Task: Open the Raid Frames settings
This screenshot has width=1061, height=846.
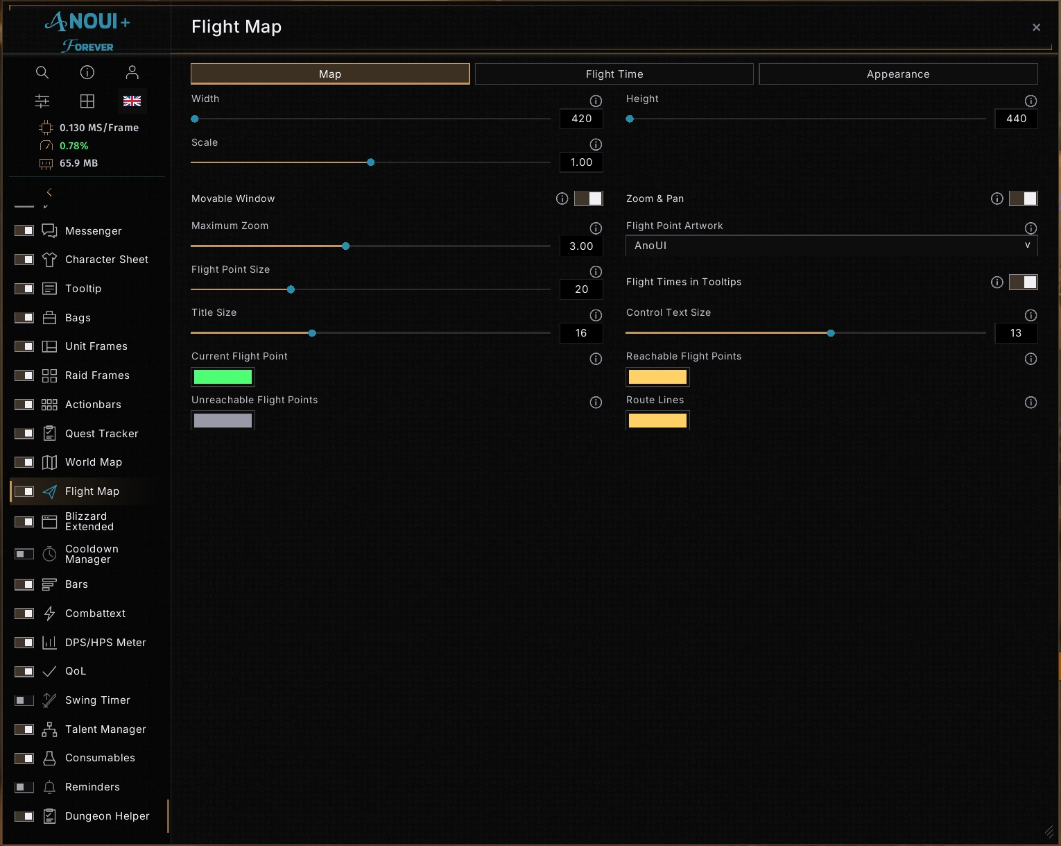Action: tap(97, 375)
